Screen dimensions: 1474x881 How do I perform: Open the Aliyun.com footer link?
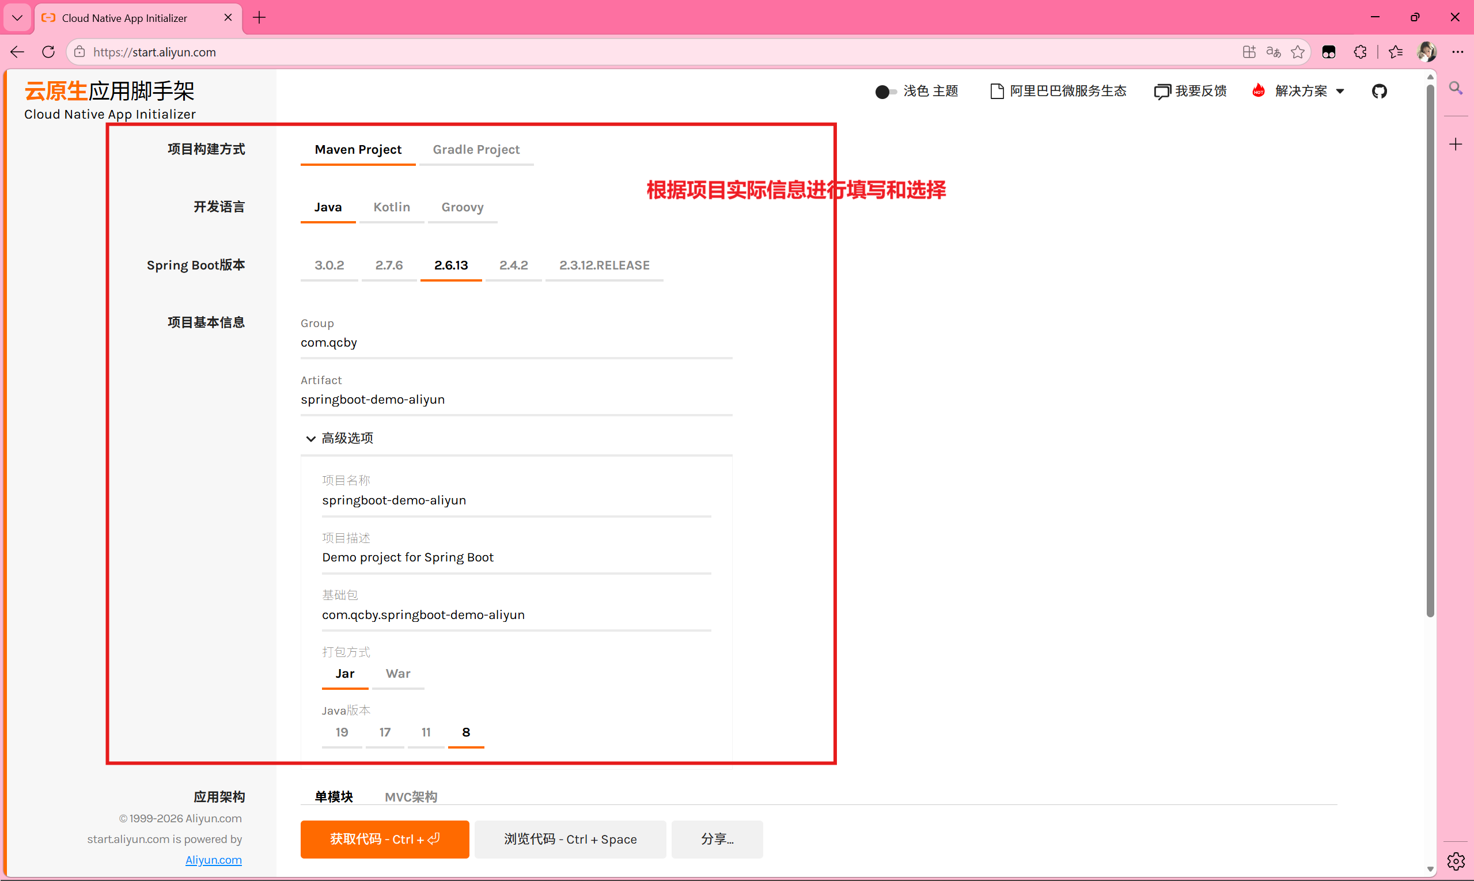[213, 860]
